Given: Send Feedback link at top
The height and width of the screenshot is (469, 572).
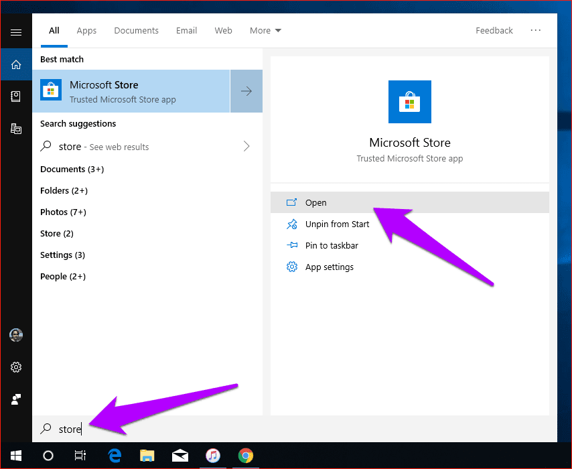Looking at the screenshot, I should coord(494,31).
